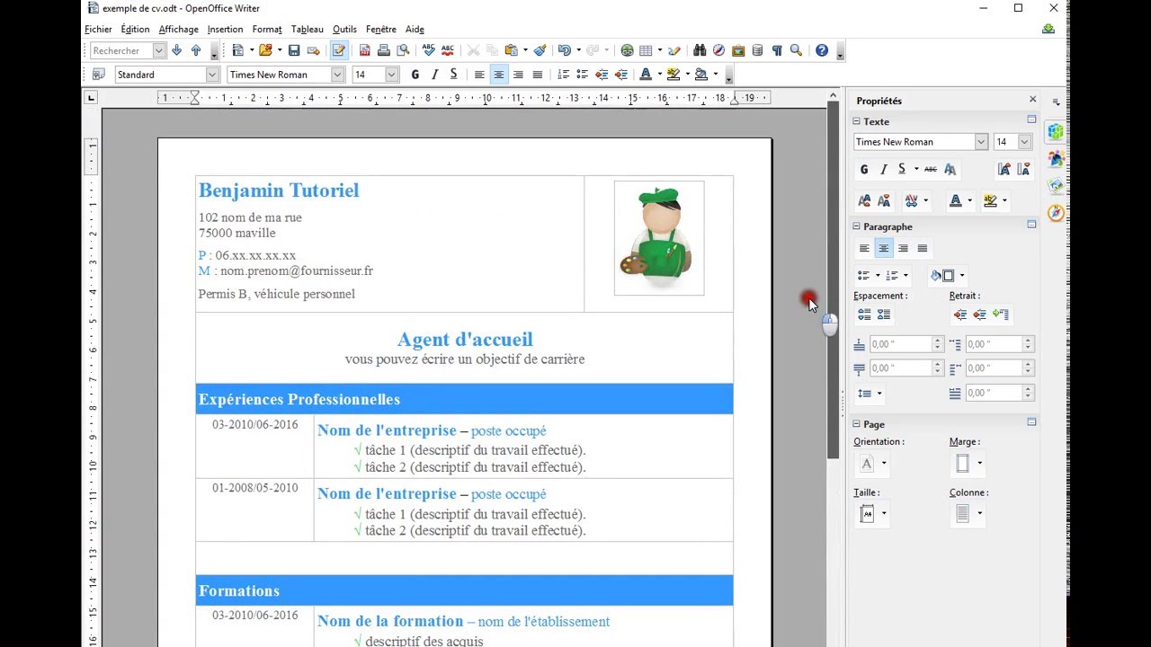Open font size 14 dropdown in toolbar
1151x647 pixels.
[x=391, y=75]
